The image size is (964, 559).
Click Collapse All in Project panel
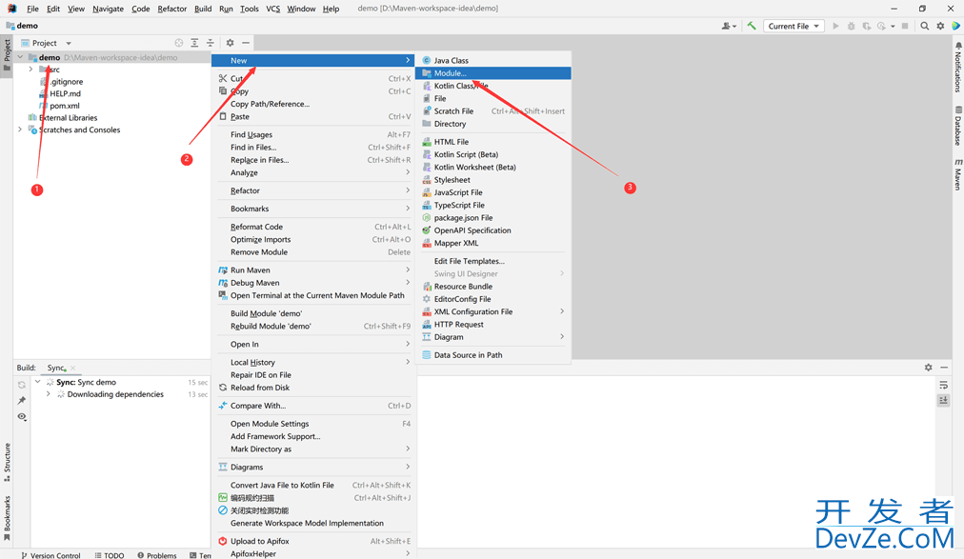[x=211, y=43]
